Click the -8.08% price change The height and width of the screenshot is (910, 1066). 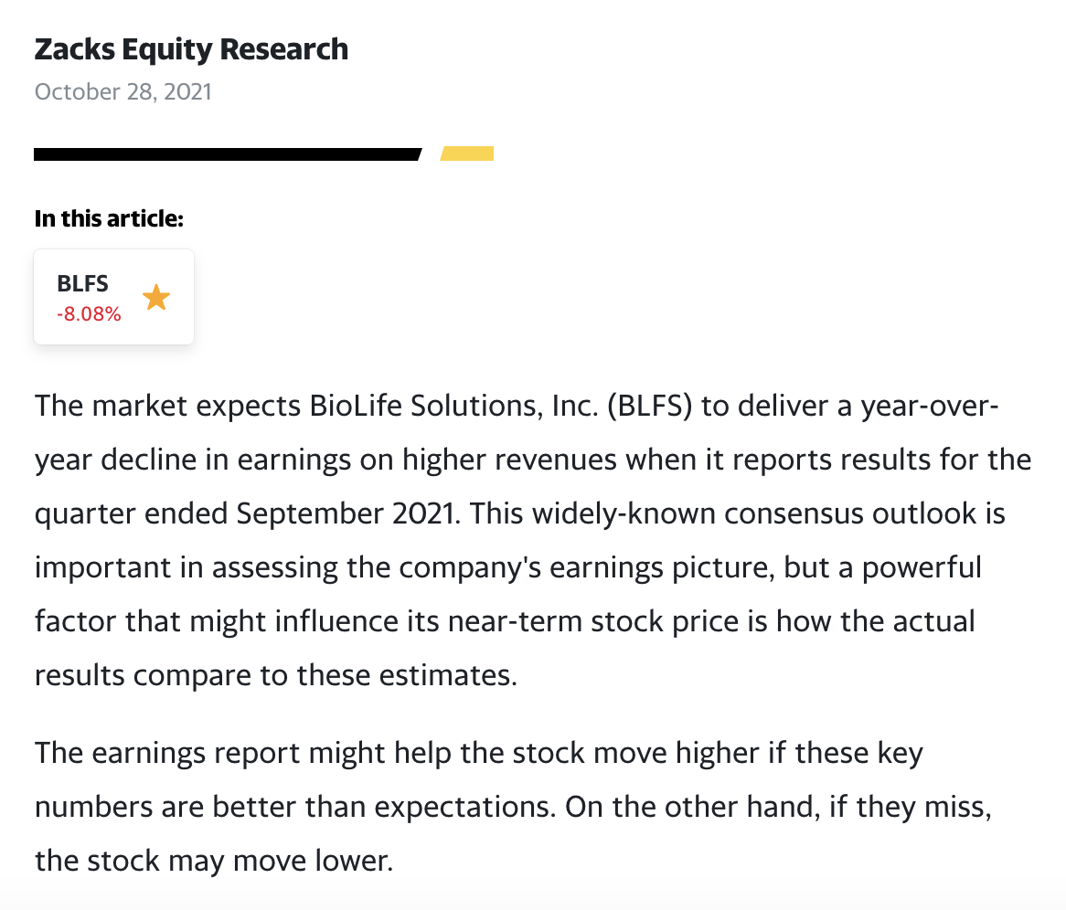click(x=89, y=314)
